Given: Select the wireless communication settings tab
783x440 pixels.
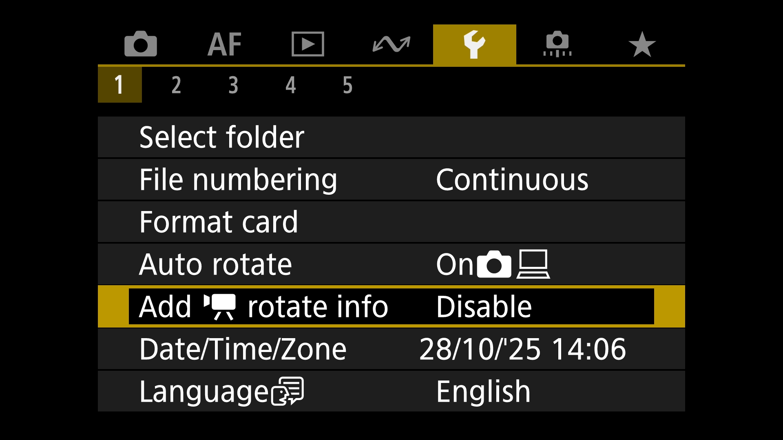Looking at the screenshot, I should (x=391, y=44).
